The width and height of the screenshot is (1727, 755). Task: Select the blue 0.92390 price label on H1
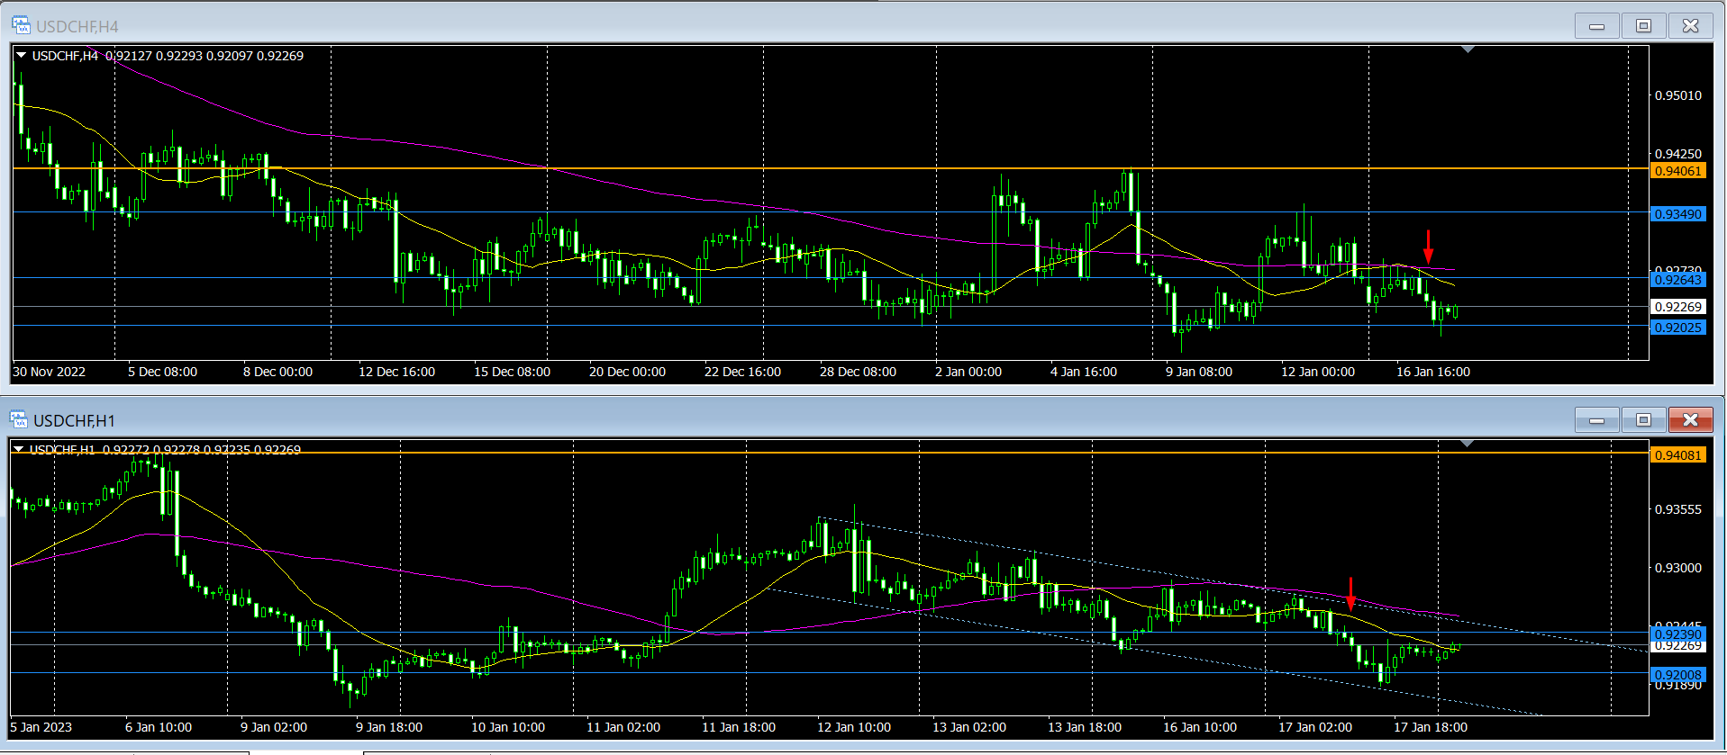1678,634
